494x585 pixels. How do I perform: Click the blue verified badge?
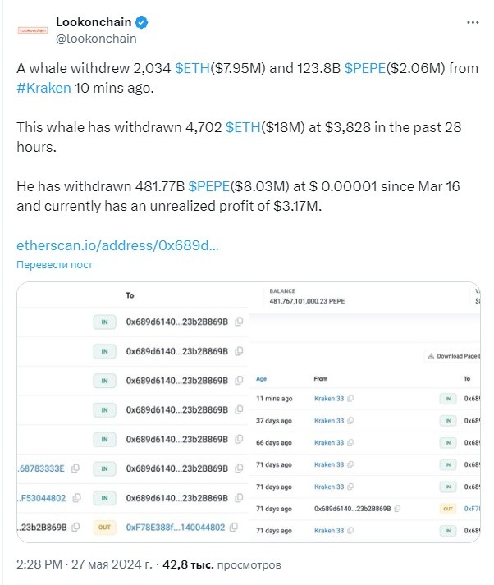[141, 22]
